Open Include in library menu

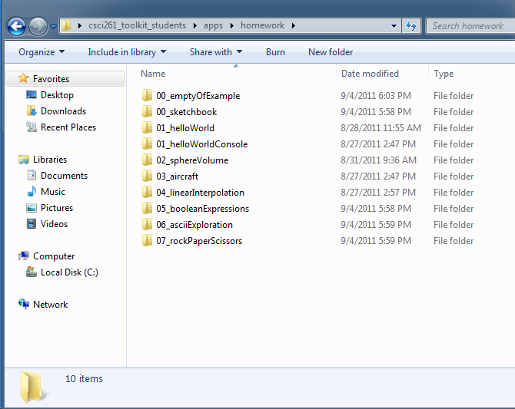[x=127, y=52]
